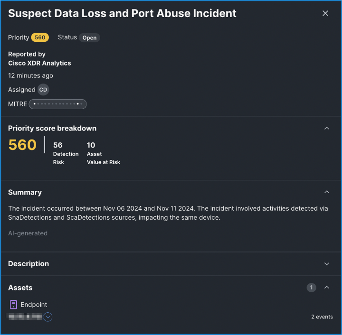
Task: Click the CD assigned user avatar
Action: [x=43, y=90]
